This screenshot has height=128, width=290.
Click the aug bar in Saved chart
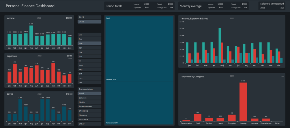48,110
